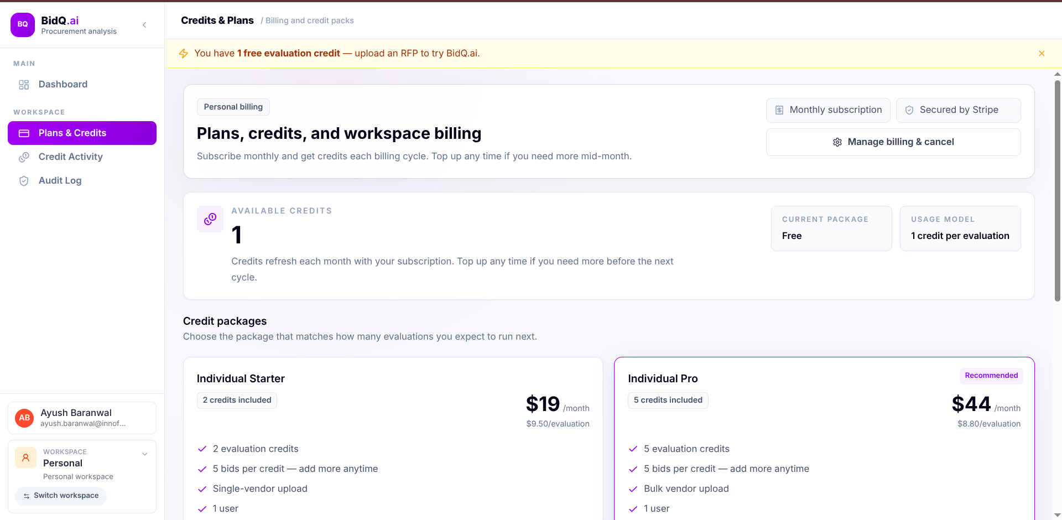Viewport: 1062px width, 520px height.
Task: Click the Secured by Stripe chip
Action: tap(958, 110)
